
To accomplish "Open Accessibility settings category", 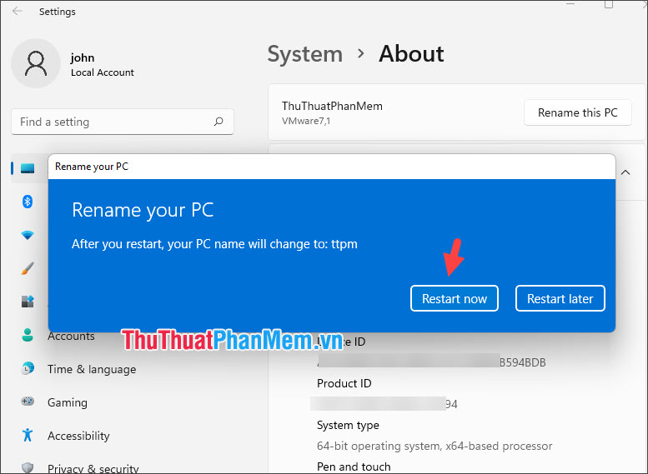I will click(x=78, y=436).
